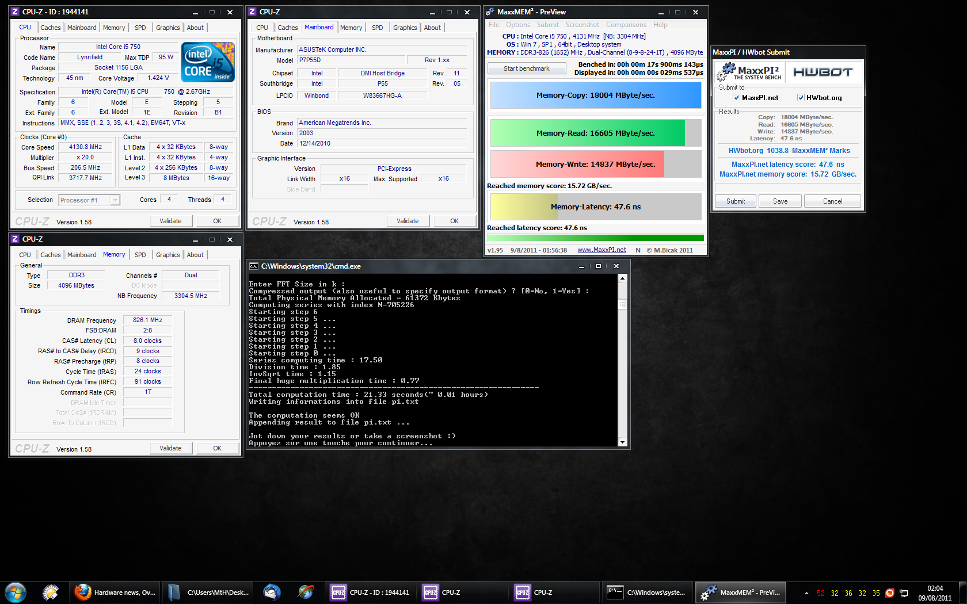Open the File menu in MaxxMEM
Image resolution: width=967 pixels, height=604 pixels.
coord(494,25)
